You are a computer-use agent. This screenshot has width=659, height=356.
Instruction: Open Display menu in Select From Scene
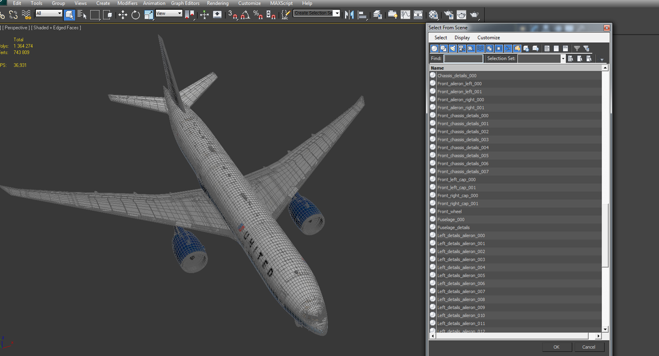(462, 38)
